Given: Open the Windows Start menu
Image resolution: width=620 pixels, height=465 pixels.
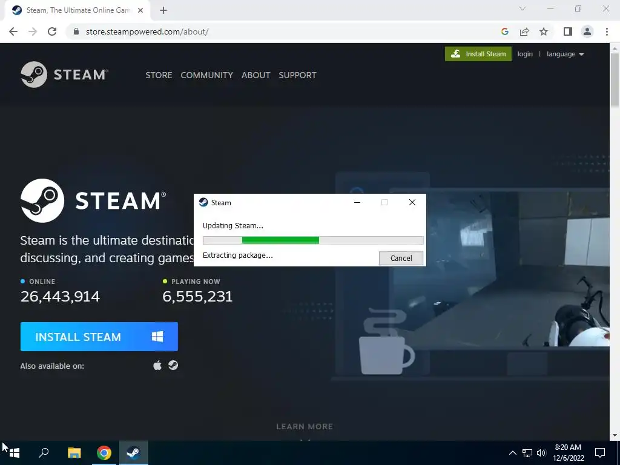Looking at the screenshot, I should (x=15, y=453).
